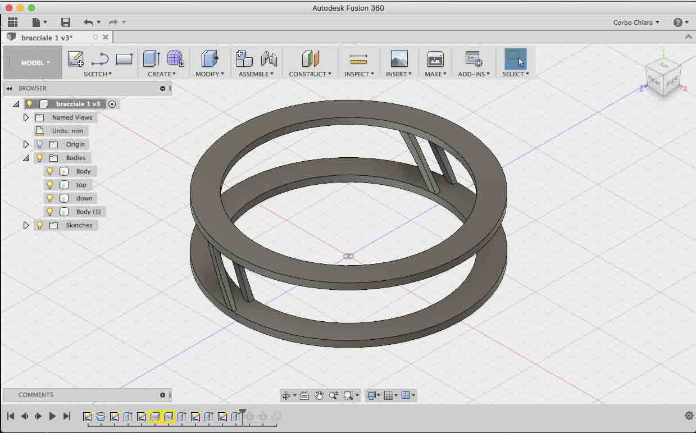Open the File menu dropdown arrow
Viewport: 696px width, 433px height.
[46, 22]
